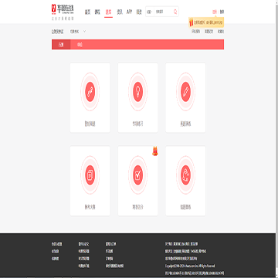Click the red badge on middle card
Screen dimensions: 278x278
(x=155, y=151)
